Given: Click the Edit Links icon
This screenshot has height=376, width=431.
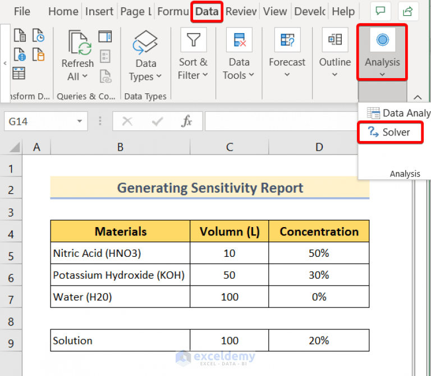Looking at the screenshot, I should 106,76.
